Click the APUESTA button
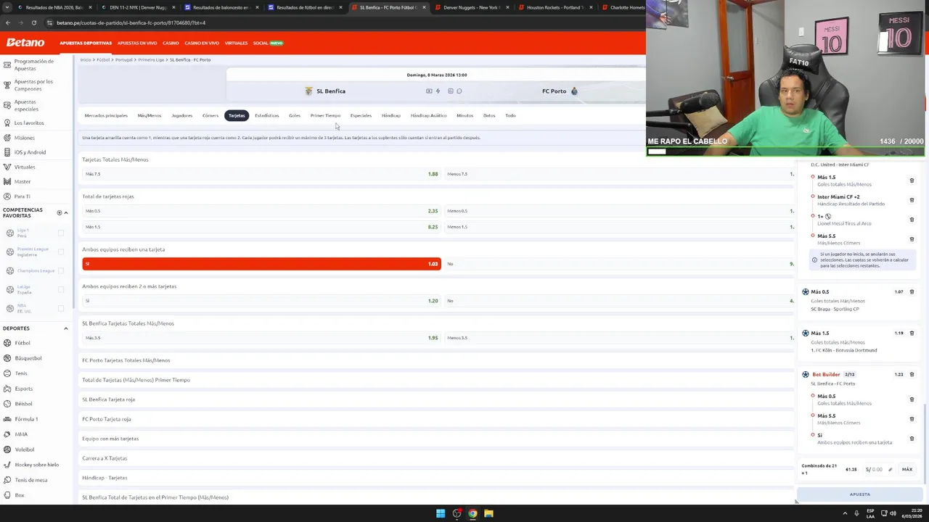Image resolution: width=929 pixels, height=522 pixels. pyautogui.click(x=860, y=494)
